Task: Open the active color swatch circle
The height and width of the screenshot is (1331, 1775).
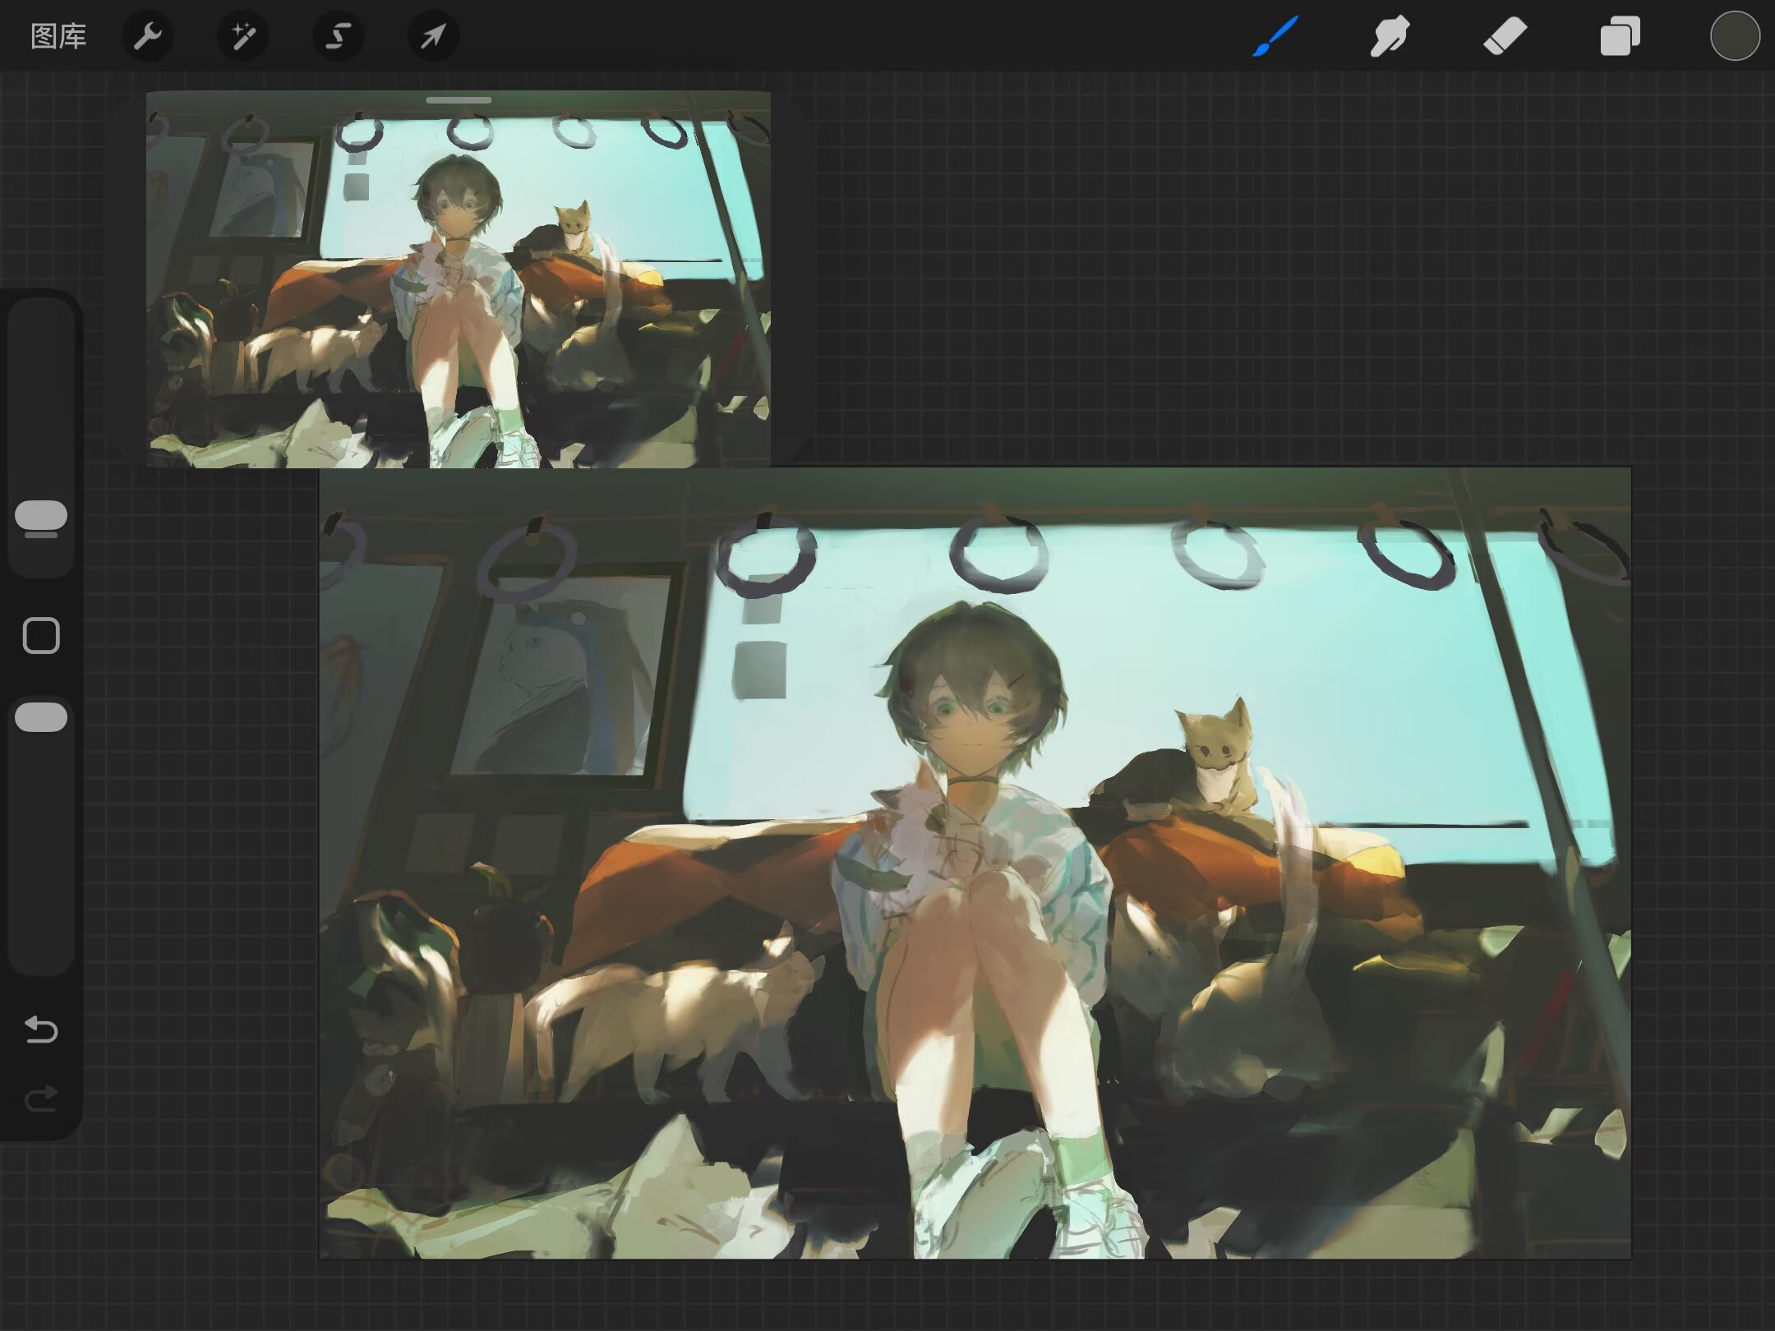Action: tap(1734, 36)
